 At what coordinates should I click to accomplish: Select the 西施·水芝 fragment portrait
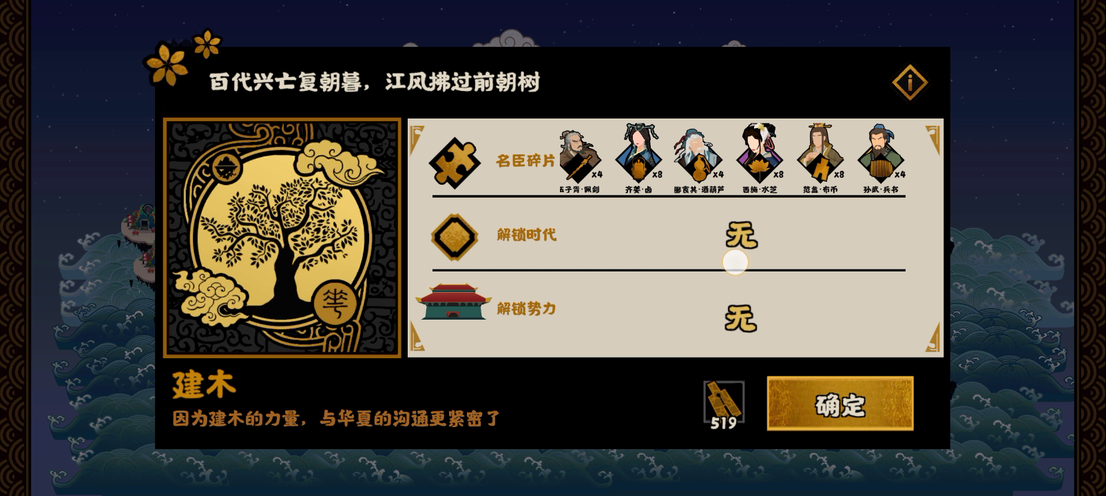(760, 154)
